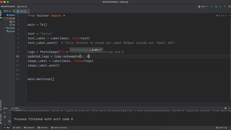Toggle the Structure tool window side tab
Screen dimensions: 231x130
[1, 105]
